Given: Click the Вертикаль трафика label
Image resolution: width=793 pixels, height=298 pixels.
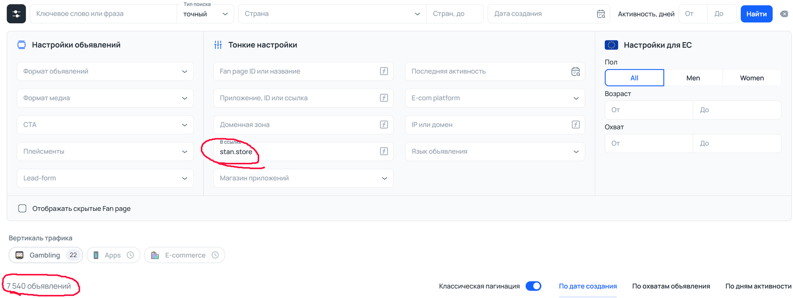Looking at the screenshot, I should [x=41, y=238].
